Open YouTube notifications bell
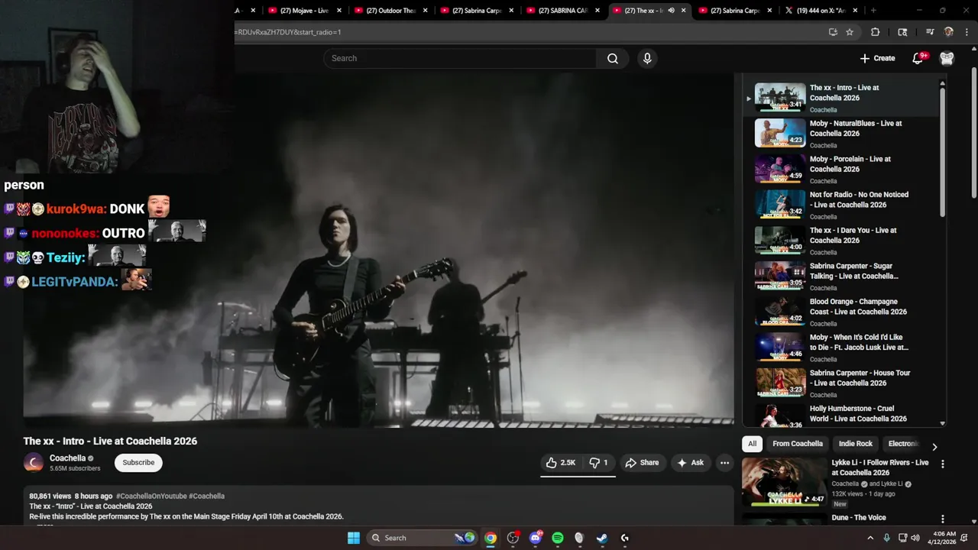This screenshot has height=550, width=978. pos(918,58)
